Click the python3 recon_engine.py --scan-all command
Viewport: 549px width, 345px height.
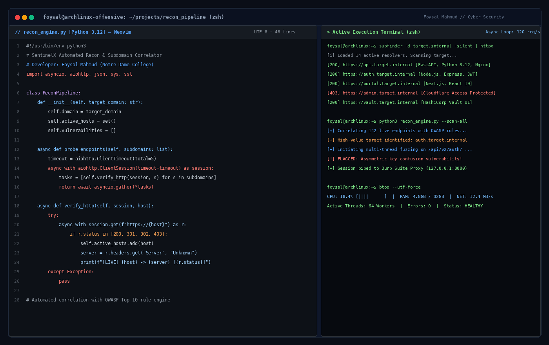[397, 121]
